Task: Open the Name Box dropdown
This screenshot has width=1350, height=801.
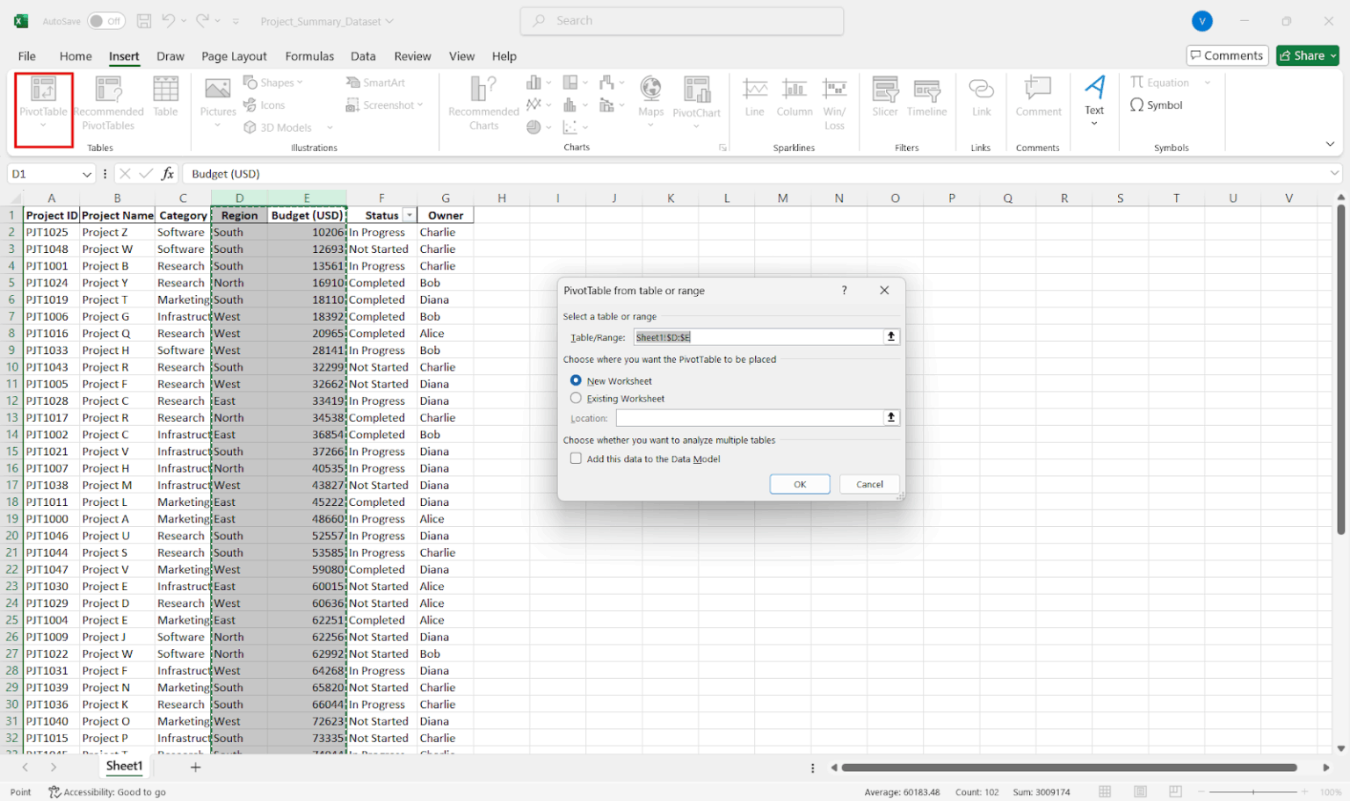Action: (87, 173)
